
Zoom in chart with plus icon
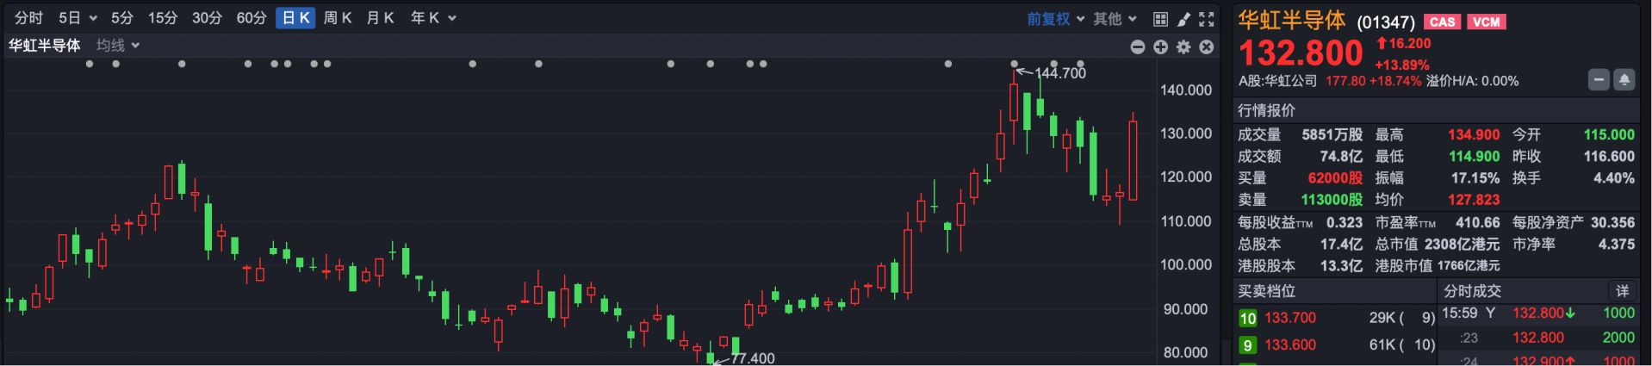(x=1160, y=47)
